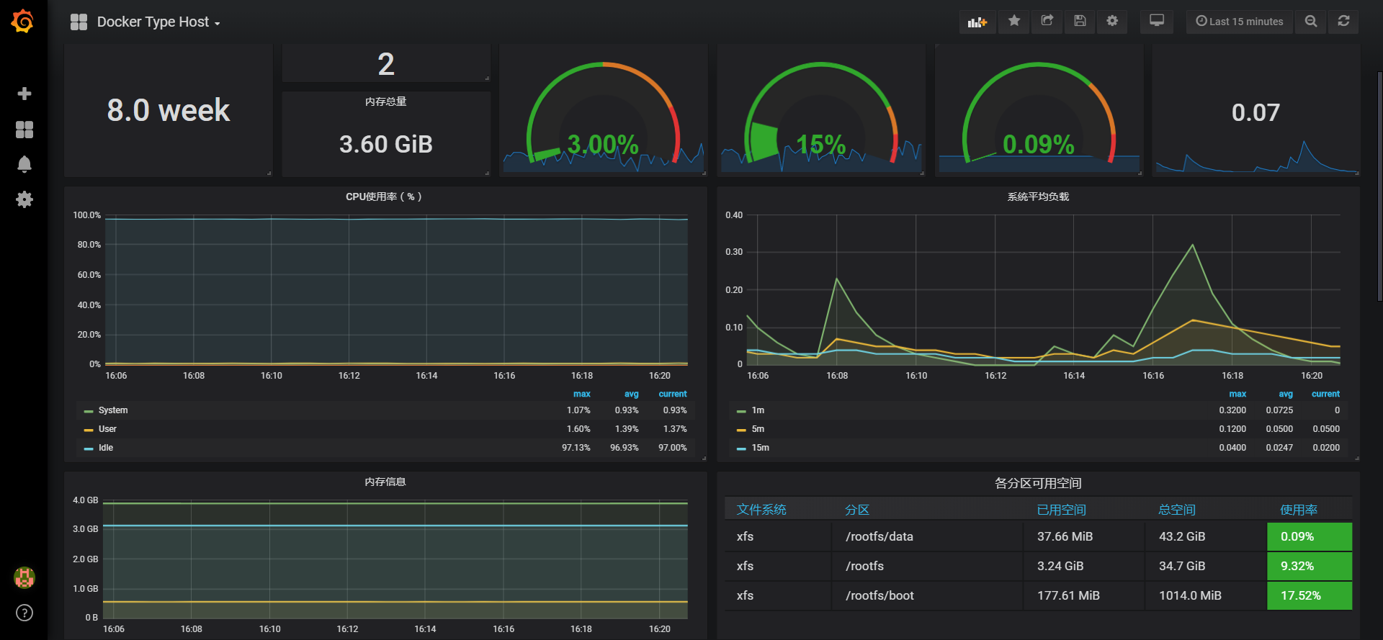Toggle the System series in CPU legend
This screenshot has height=640, width=1383.
click(113, 410)
